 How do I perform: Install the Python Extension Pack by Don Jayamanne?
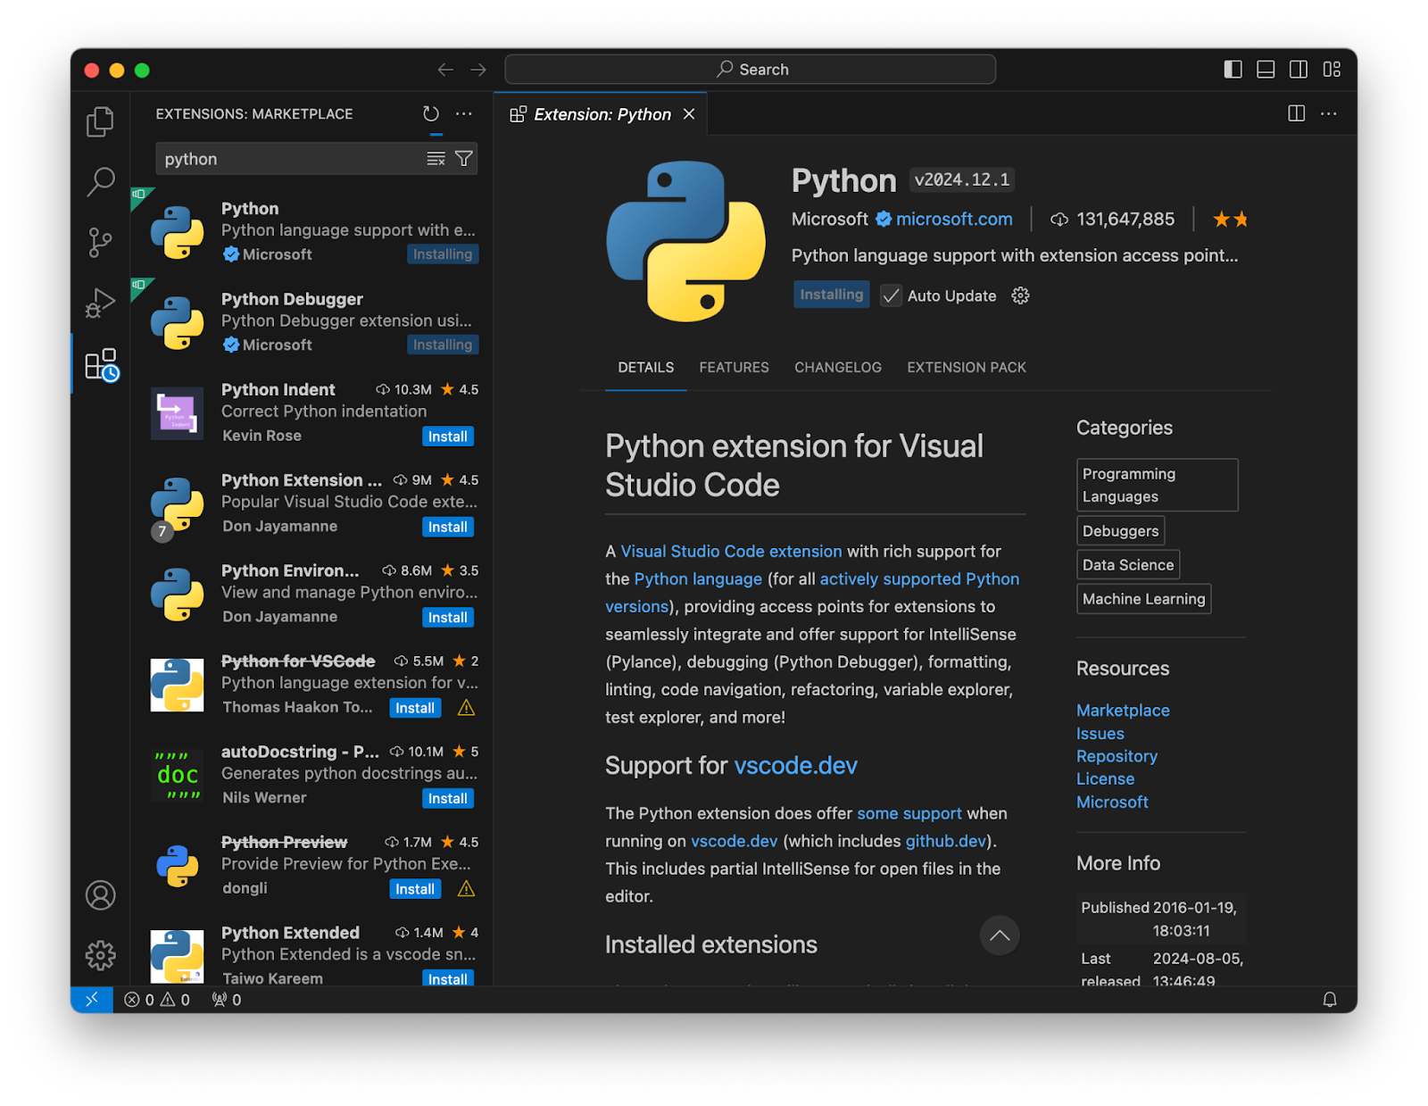pyautogui.click(x=448, y=528)
